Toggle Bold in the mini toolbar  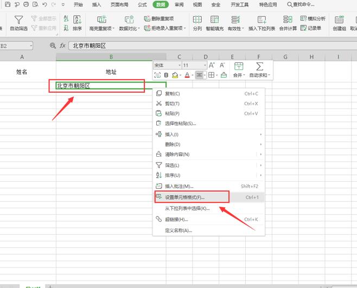166,75
